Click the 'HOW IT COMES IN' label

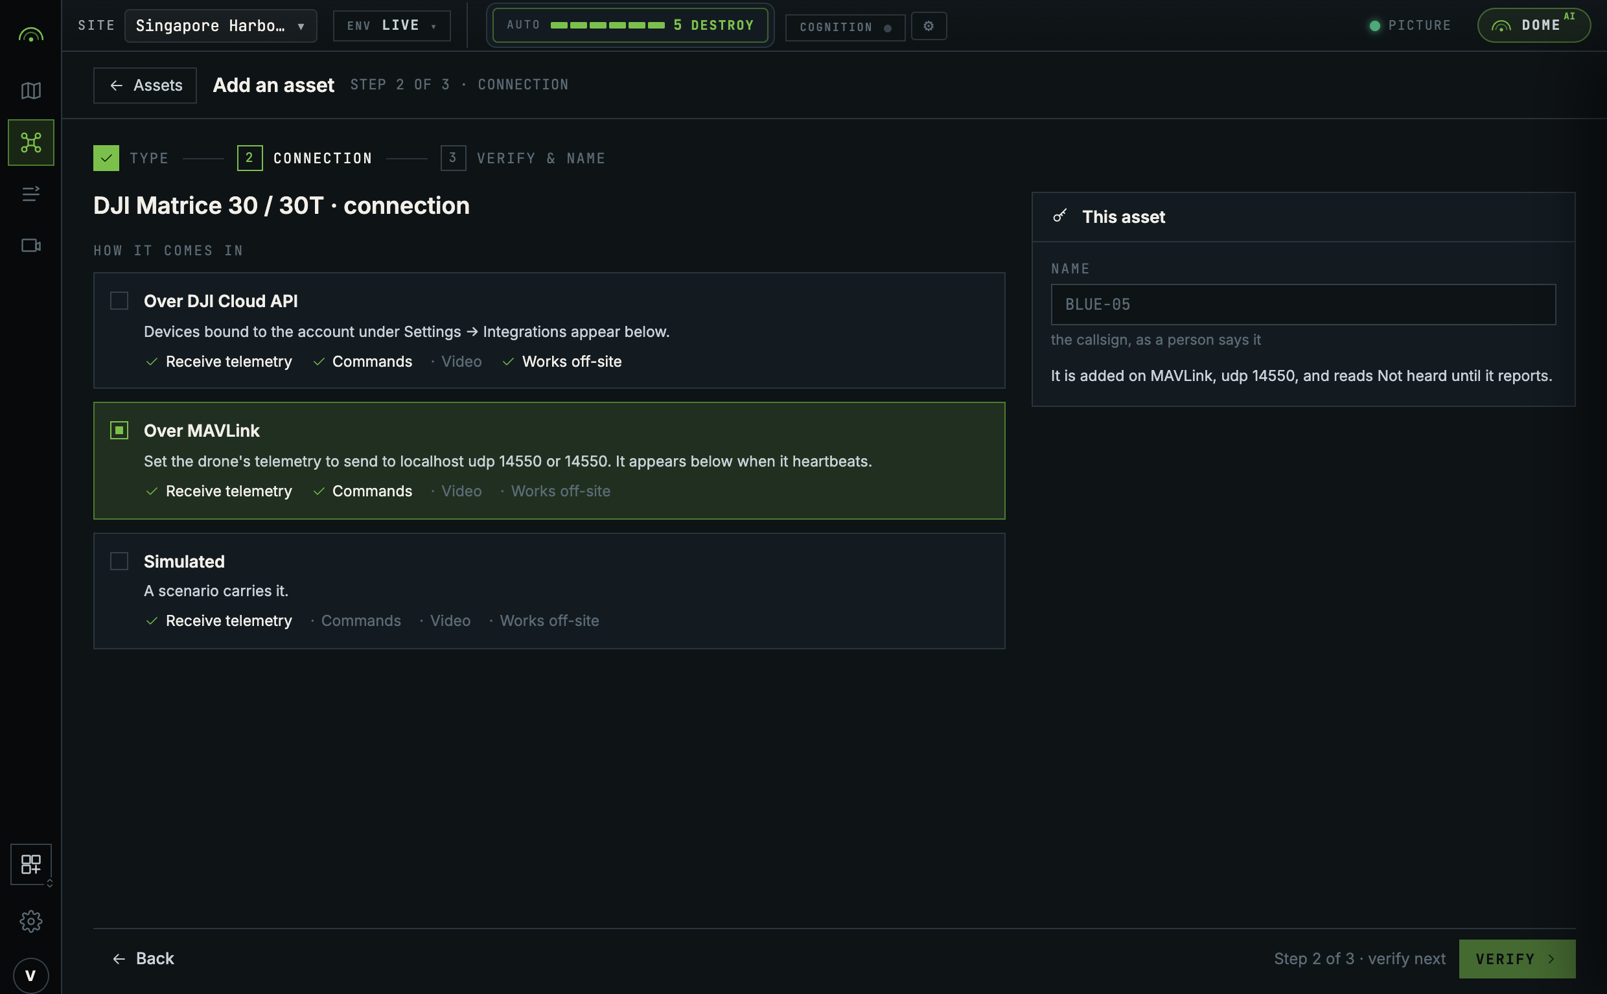click(168, 251)
